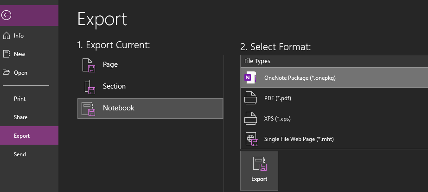Click the Open folder icon
Screen dimensions: 428x192
pos(6,73)
